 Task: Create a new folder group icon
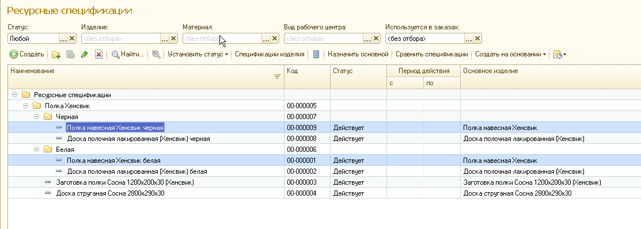(56, 54)
